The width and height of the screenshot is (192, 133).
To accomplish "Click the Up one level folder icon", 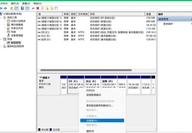I will tap(11, 8).
